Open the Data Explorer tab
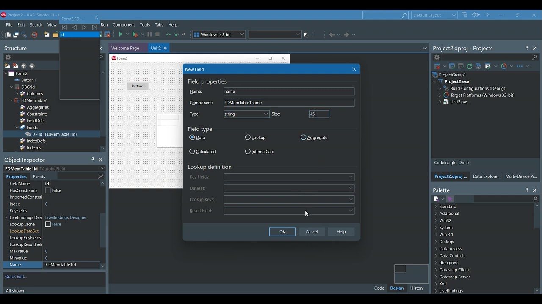Image resolution: width=542 pixels, height=304 pixels. [486, 176]
